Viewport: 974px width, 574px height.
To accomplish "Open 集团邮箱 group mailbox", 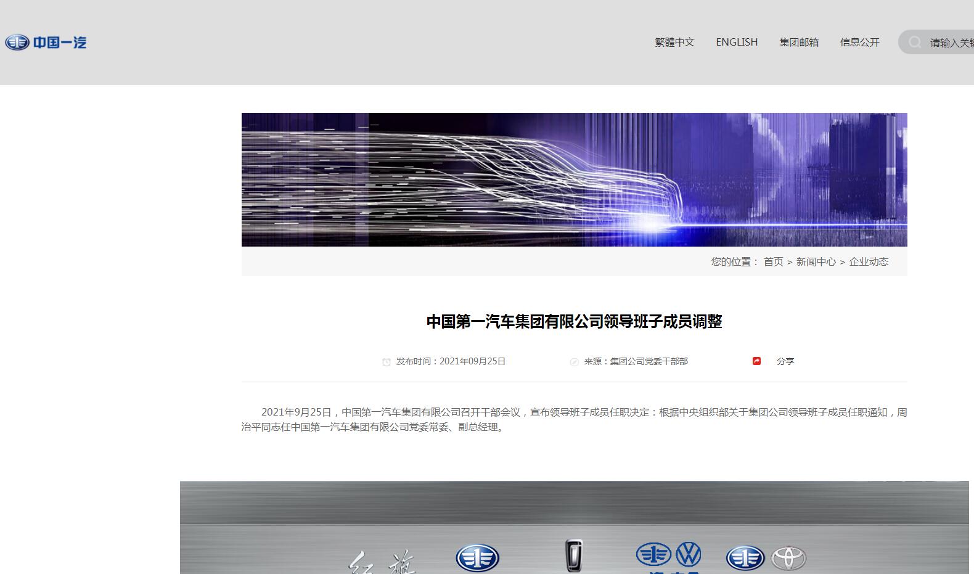I will [x=799, y=42].
